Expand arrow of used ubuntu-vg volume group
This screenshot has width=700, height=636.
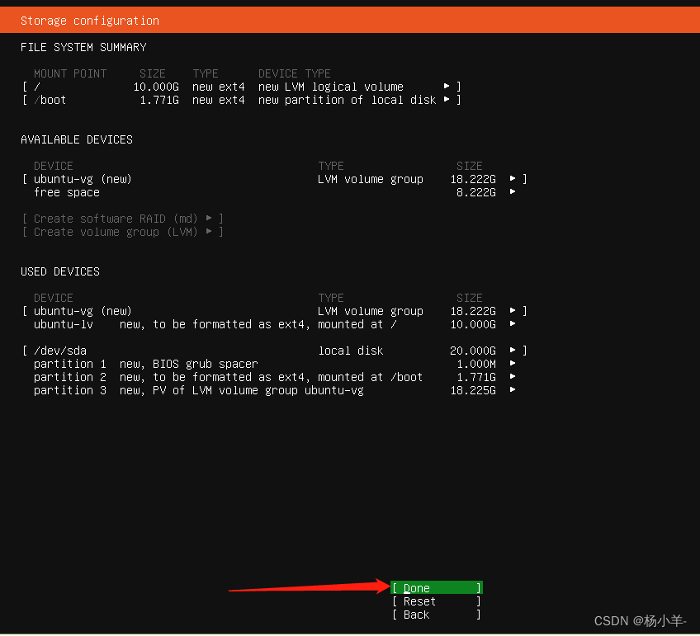513,310
